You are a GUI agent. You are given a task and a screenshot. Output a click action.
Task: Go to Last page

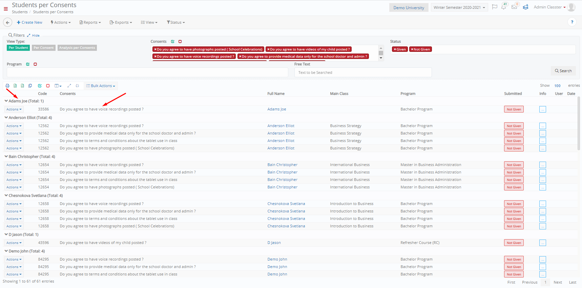(x=573, y=282)
